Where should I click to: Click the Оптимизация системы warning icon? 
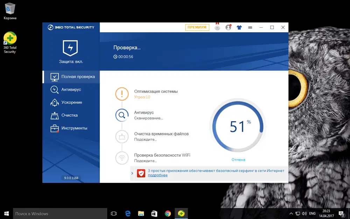[x=122, y=94]
